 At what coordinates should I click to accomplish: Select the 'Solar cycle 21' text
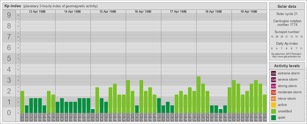[x=287, y=14]
